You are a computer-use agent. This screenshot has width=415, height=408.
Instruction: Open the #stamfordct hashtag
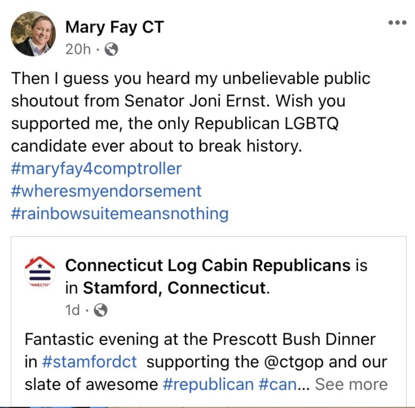tap(90, 362)
